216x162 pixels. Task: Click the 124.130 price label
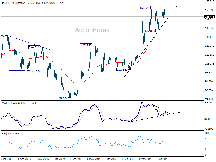coord(34,47)
